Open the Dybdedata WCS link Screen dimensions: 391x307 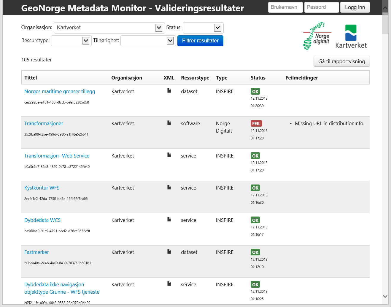tap(42, 220)
